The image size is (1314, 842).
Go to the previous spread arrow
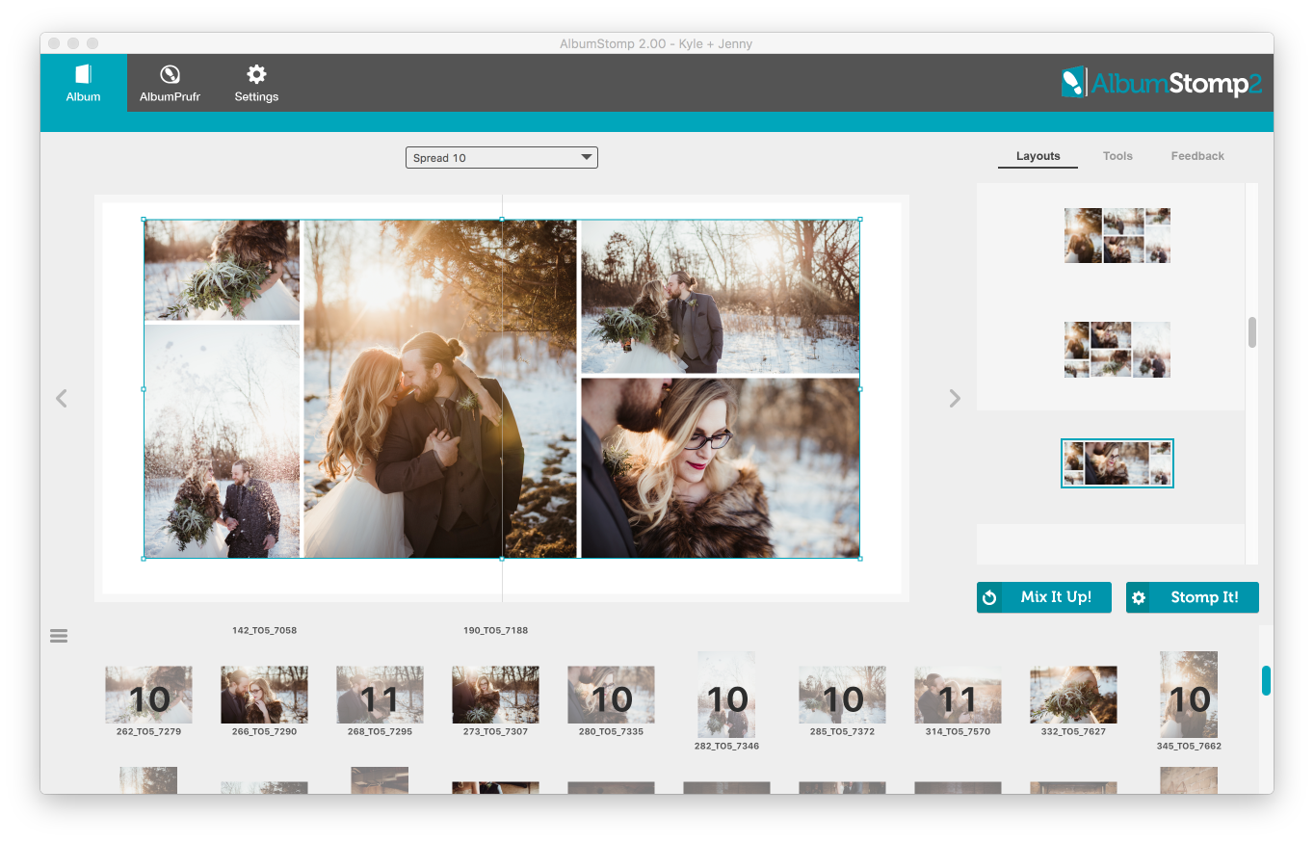coord(62,398)
